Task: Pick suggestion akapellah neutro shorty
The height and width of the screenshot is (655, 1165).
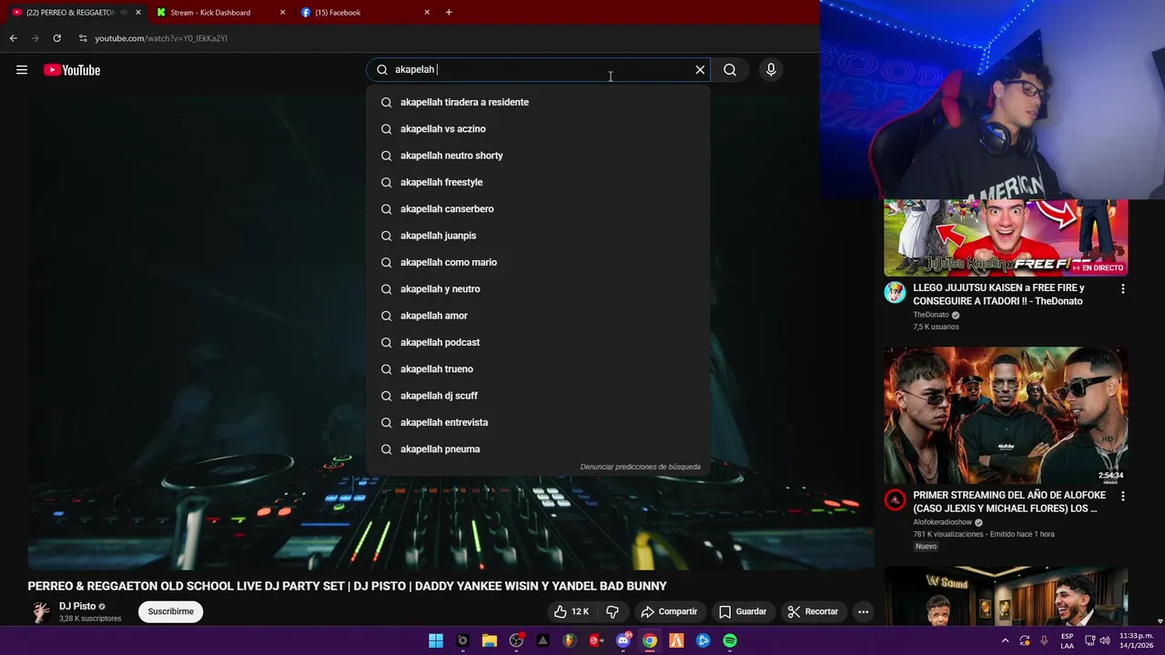Action: [x=538, y=156]
